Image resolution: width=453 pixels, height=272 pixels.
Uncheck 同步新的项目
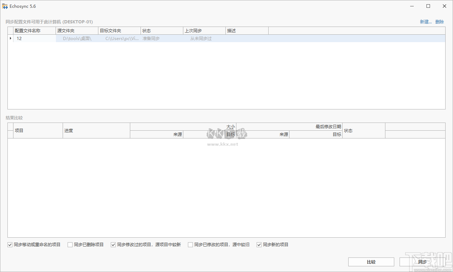pyautogui.click(x=259, y=244)
